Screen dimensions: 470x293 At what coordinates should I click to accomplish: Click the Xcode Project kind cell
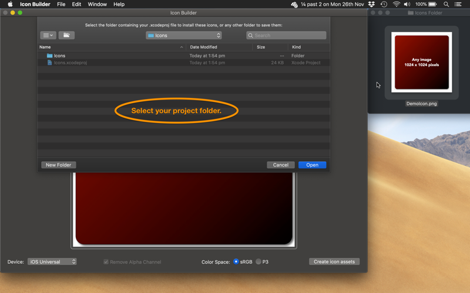(x=305, y=63)
